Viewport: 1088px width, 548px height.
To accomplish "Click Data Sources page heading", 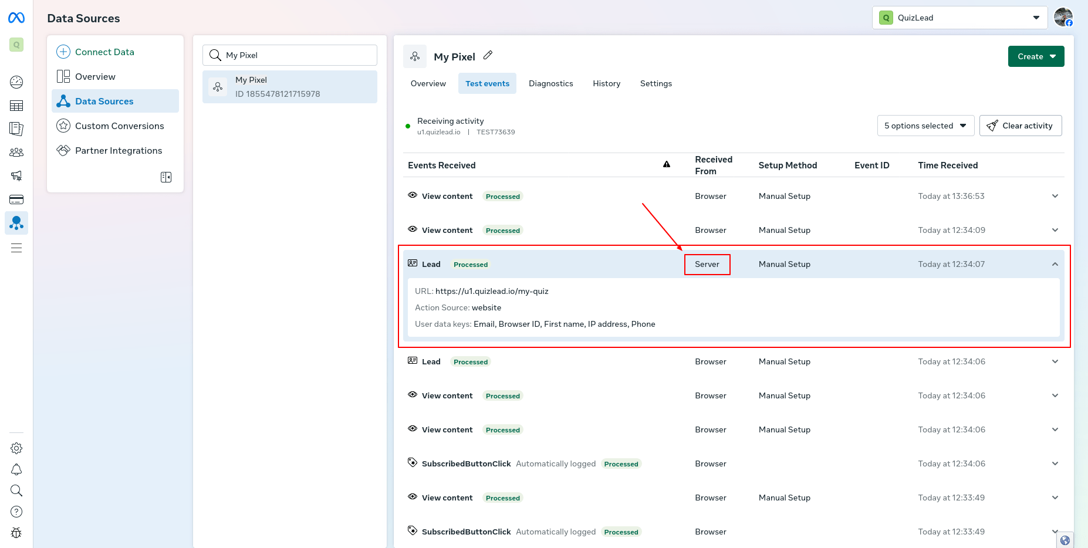I will (83, 18).
